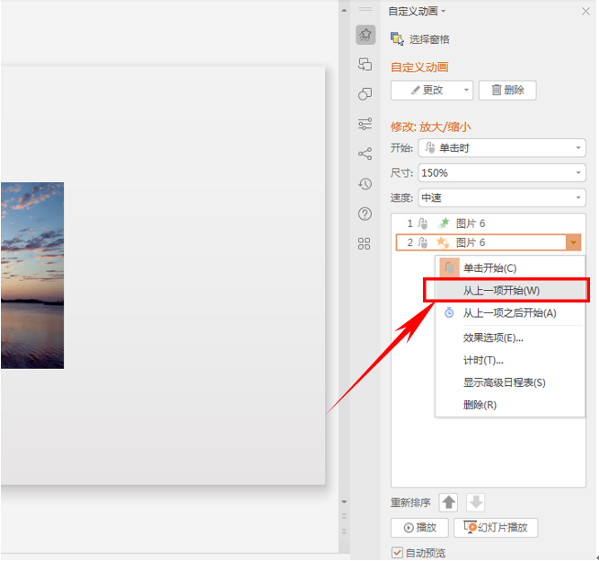Choose 单击开始(C) menu item
This screenshot has width=599, height=561.
tap(510, 267)
